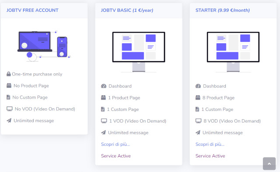This screenshot has height=172, width=280.
Task: Click the Dashboard gauge icon in JOBTV Basic card
Action: tap(104, 86)
